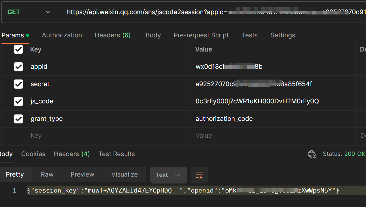
Task: Click the session_key response line
Action: (183, 190)
